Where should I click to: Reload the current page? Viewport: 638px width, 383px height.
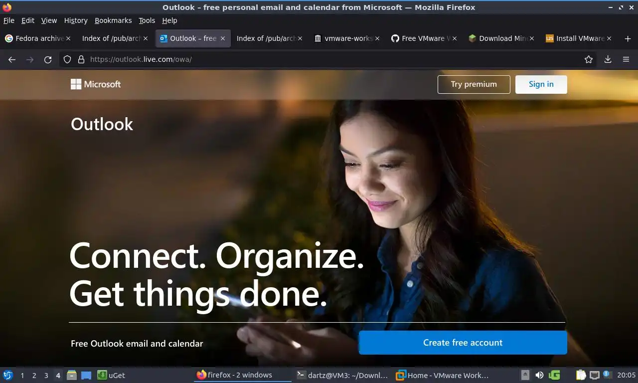48,59
